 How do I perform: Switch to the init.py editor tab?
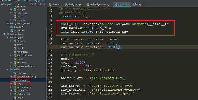pos(137,5)
